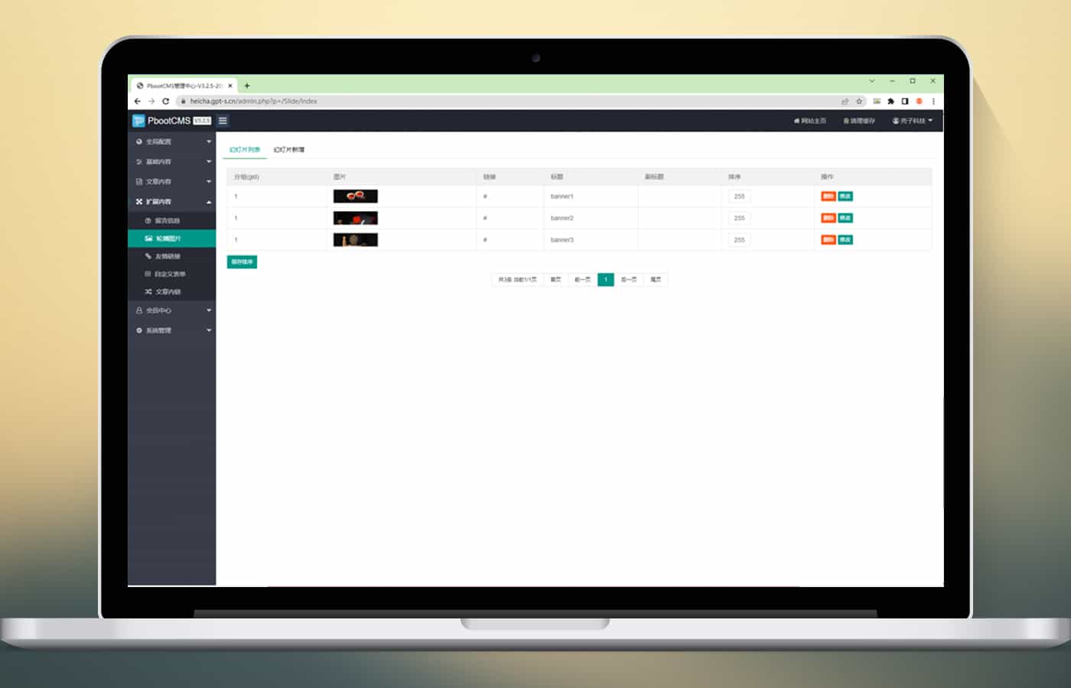Go forward with the browser forward arrow
Viewport: 1071px width, 688px height.
tap(151, 101)
